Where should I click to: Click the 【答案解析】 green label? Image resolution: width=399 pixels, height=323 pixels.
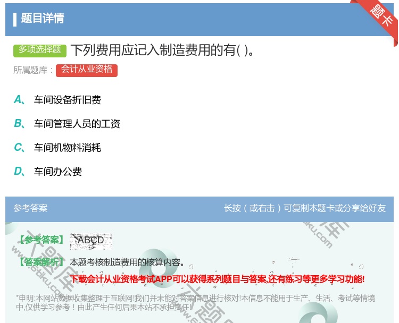41,262
